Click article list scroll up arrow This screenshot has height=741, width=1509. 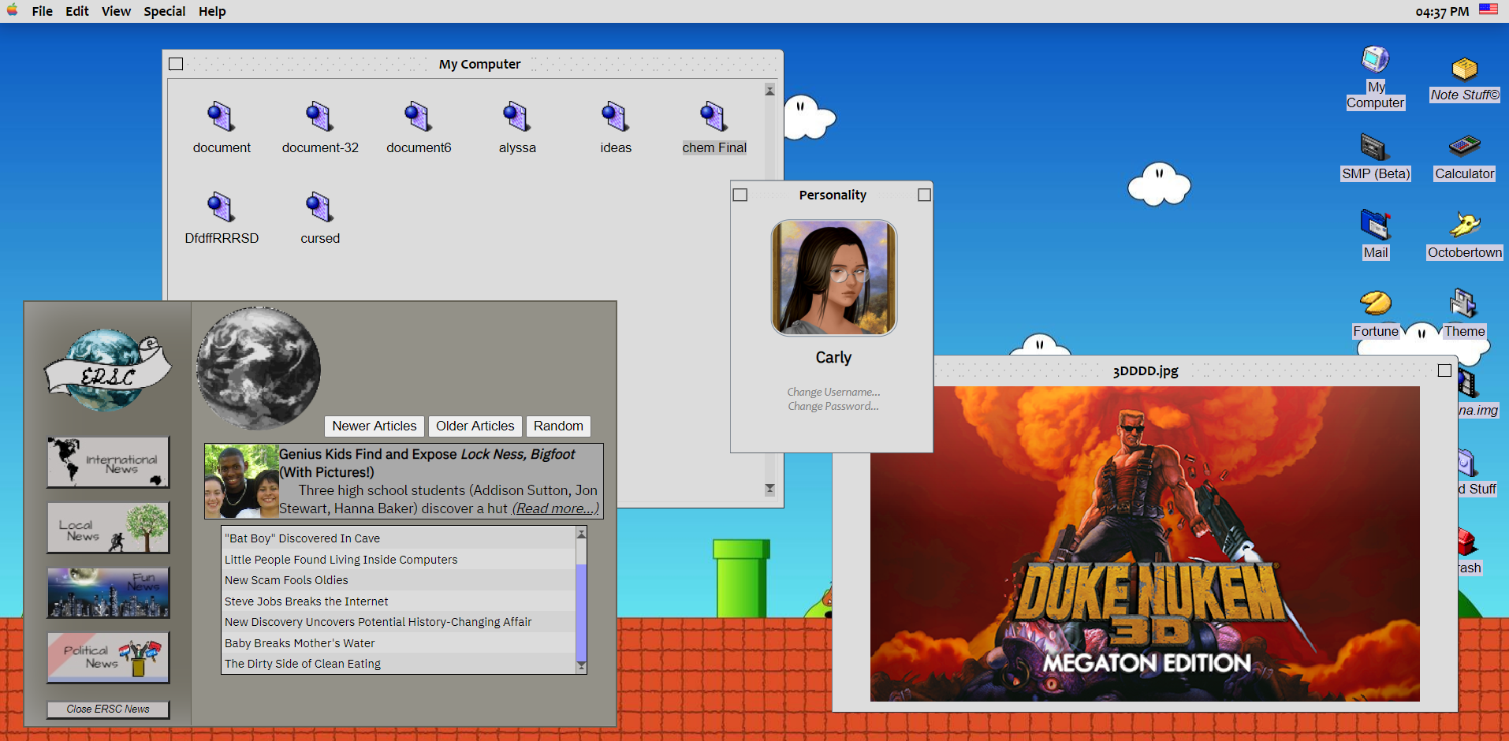(582, 534)
